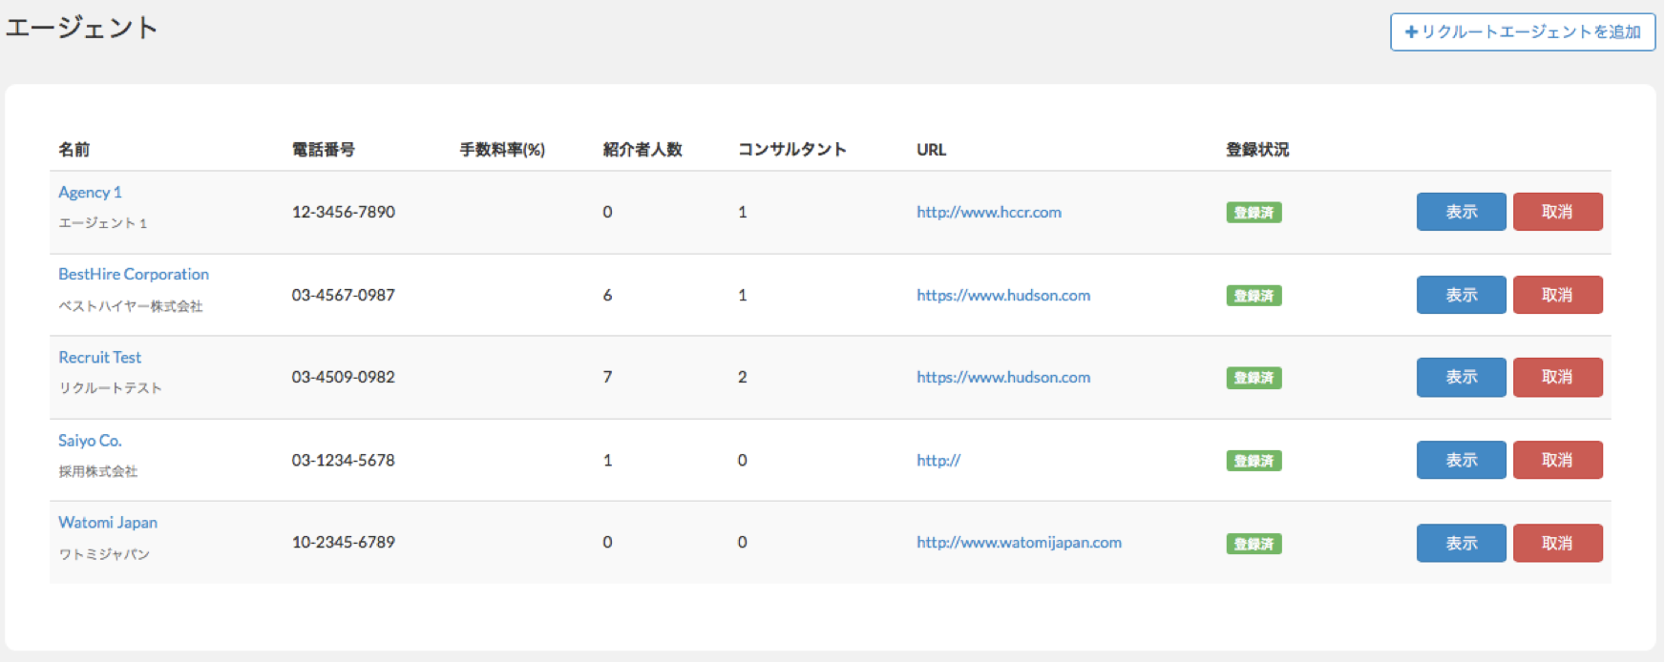Open BestHire Corporation agent details link
The height and width of the screenshot is (662, 1665).
[x=133, y=274]
